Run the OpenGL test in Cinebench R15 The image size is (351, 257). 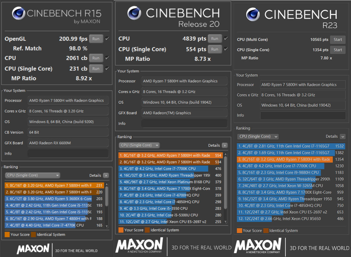(96, 39)
